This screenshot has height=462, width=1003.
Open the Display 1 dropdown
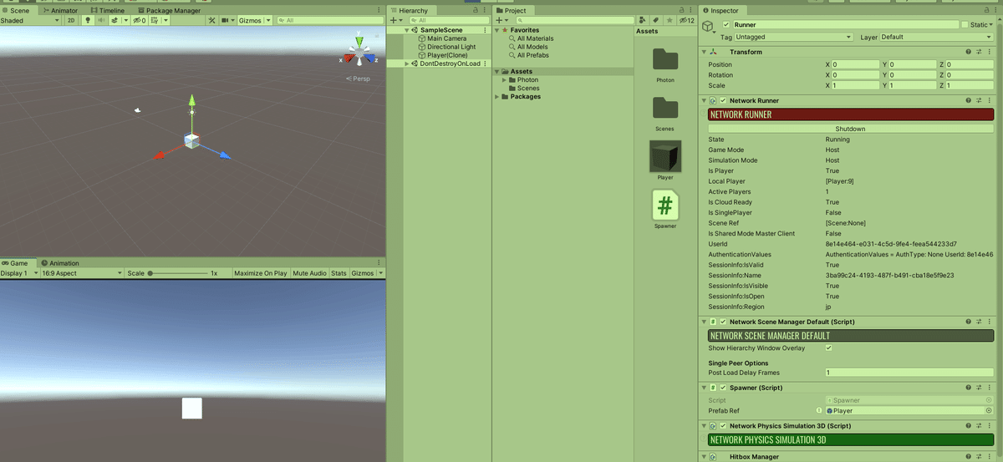click(x=19, y=273)
